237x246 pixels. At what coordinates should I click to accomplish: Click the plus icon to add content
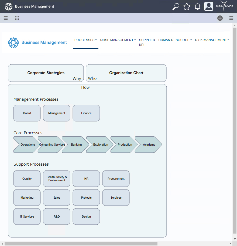click(220, 18)
